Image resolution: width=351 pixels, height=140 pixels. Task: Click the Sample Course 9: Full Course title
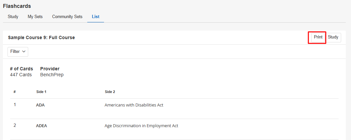pyautogui.click(x=41, y=37)
